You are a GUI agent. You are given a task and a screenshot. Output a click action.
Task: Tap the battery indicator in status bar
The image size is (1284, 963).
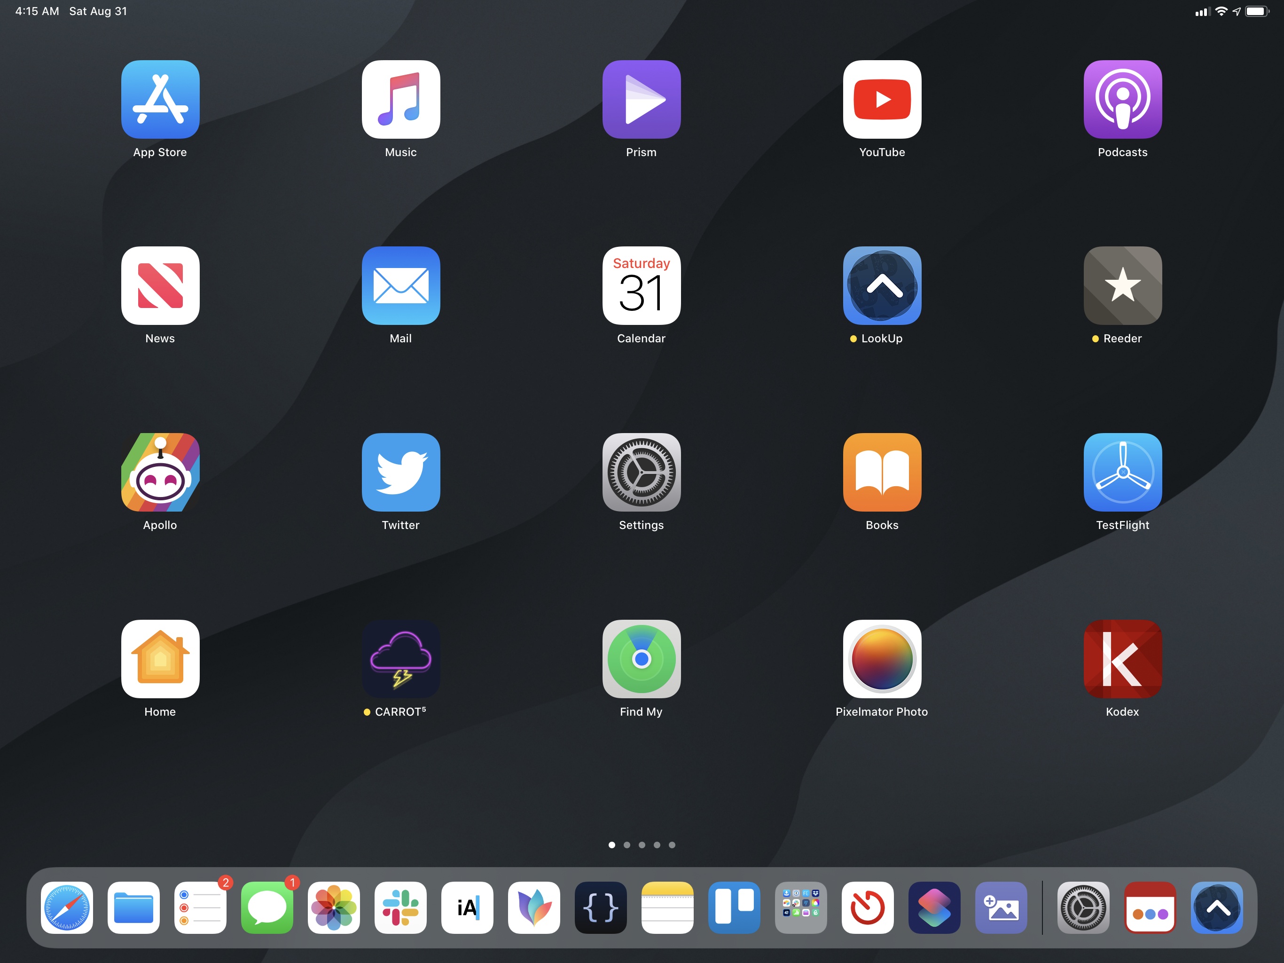(x=1257, y=11)
